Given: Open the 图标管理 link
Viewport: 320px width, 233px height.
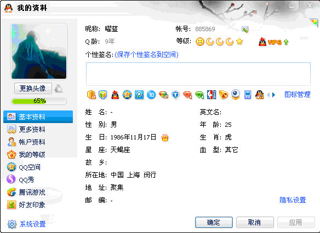Looking at the screenshot, I should pyautogui.click(x=298, y=95).
